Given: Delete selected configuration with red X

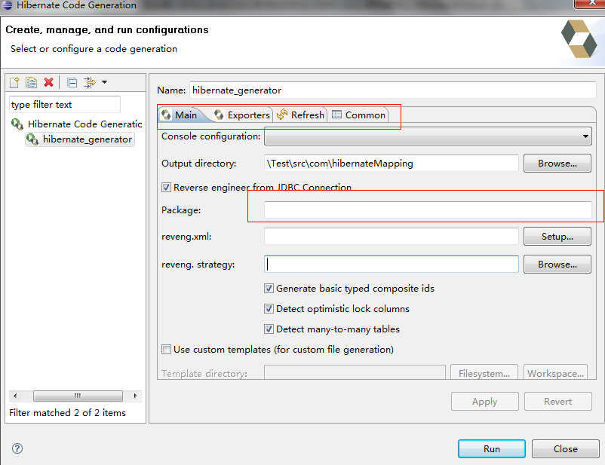Looking at the screenshot, I should click(48, 82).
